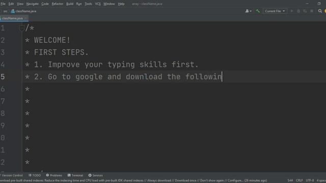Minimize the IDE window
The width and height of the screenshot is (326, 183).
(307, 4)
